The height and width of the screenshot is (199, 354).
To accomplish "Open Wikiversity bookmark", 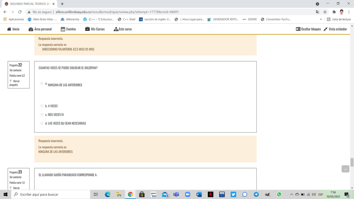I will click(x=70, y=20).
